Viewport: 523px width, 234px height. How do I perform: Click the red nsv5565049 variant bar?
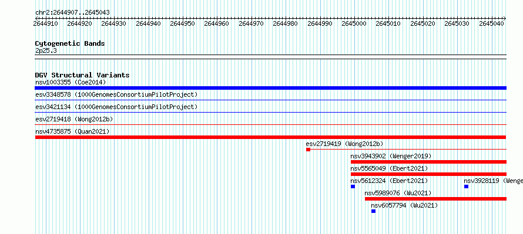pyautogui.click(x=428, y=174)
